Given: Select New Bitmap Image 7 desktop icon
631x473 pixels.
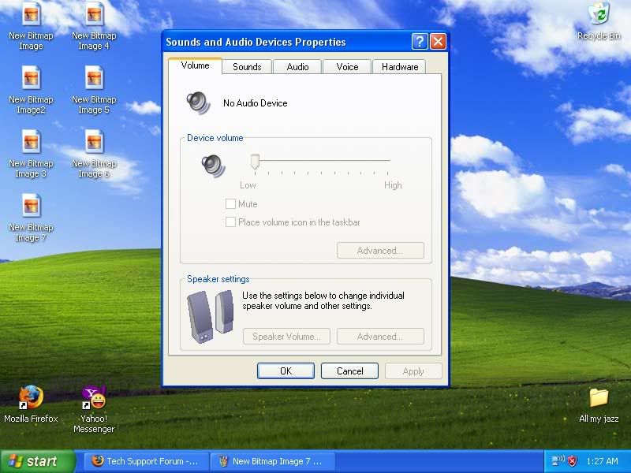Looking at the screenshot, I should pos(31,218).
